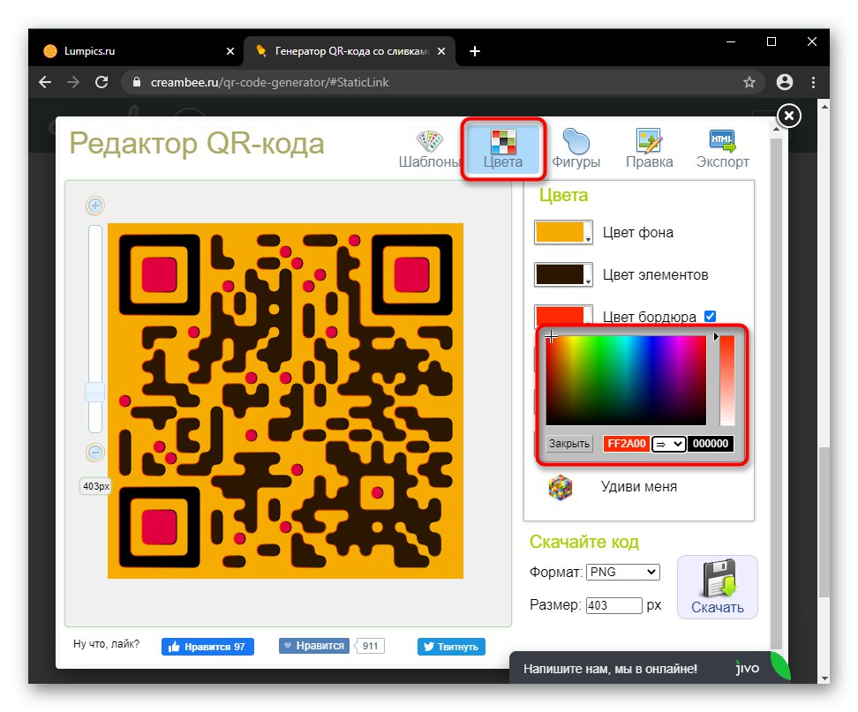Open the border color swatch
Image resolution: width=858 pixels, height=712 pixels.
tap(563, 316)
